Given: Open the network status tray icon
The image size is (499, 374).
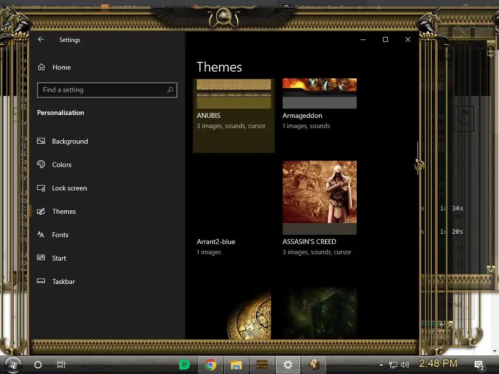Looking at the screenshot, I should tap(393, 365).
